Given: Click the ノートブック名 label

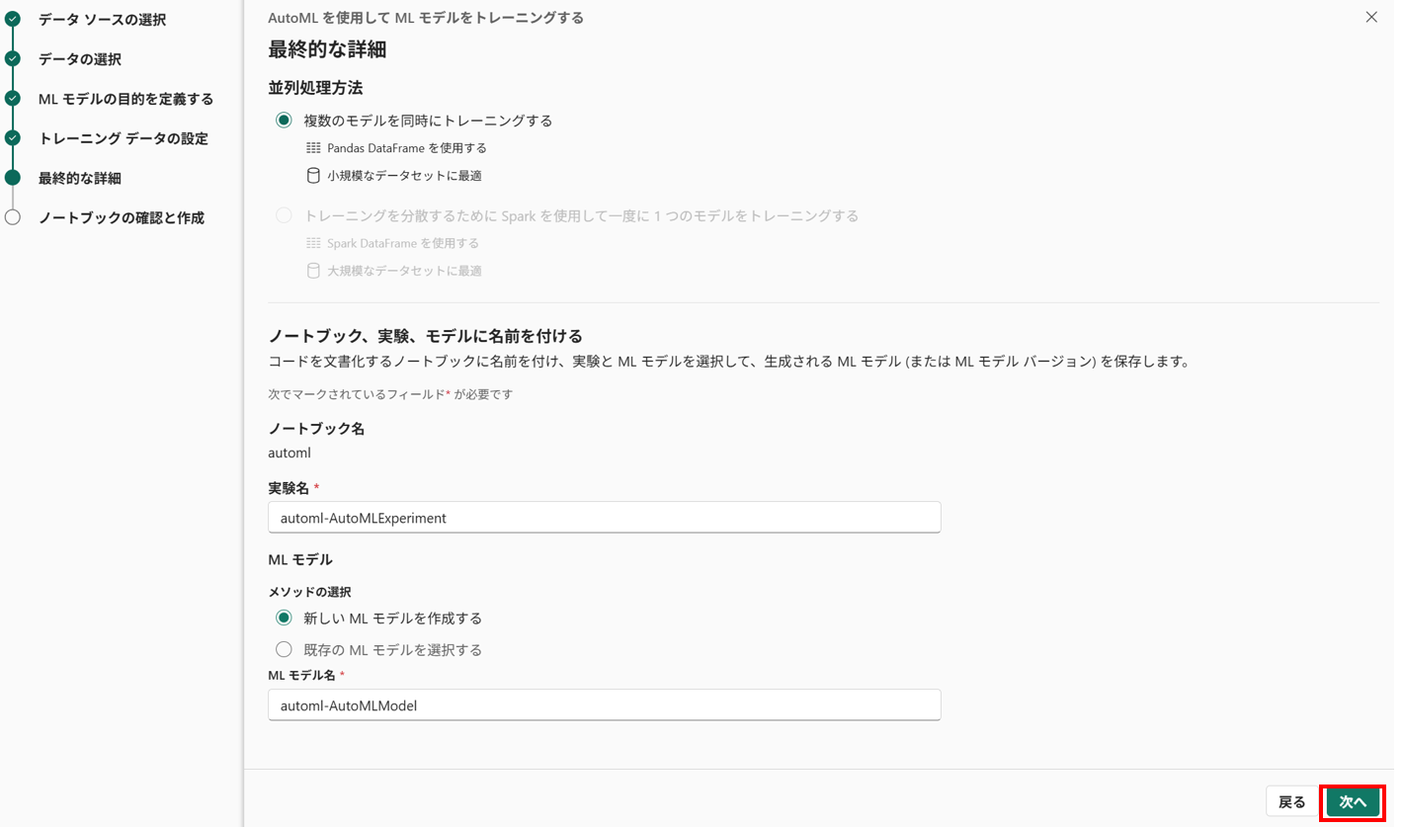Looking at the screenshot, I should click(316, 429).
